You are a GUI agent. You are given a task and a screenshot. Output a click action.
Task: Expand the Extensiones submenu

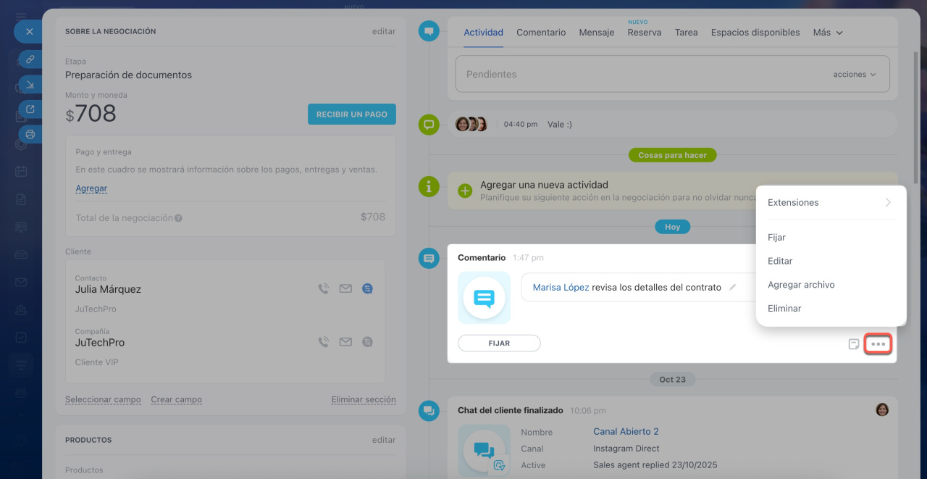point(830,203)
